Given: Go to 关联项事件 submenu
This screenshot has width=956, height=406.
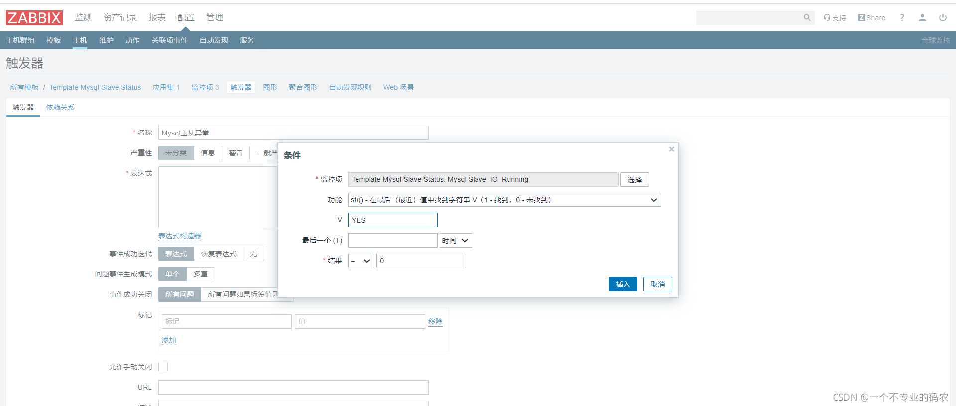Looking at the screenshot, I should (x=170, y=40).
